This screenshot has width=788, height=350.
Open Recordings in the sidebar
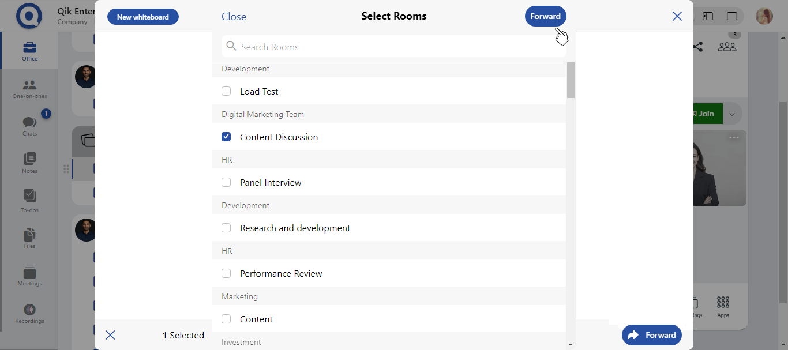pyautogui.click(x=29, y=313)
